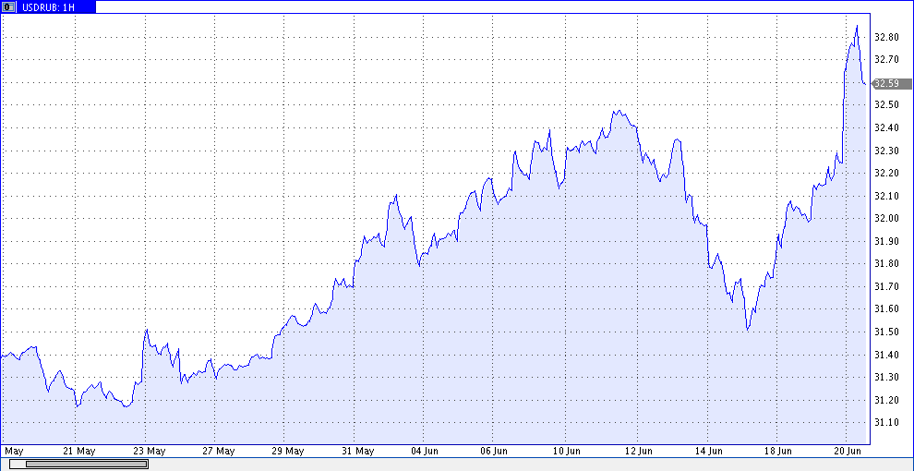
Task: Click the 31 May date label
Action: tap(357, 452)
